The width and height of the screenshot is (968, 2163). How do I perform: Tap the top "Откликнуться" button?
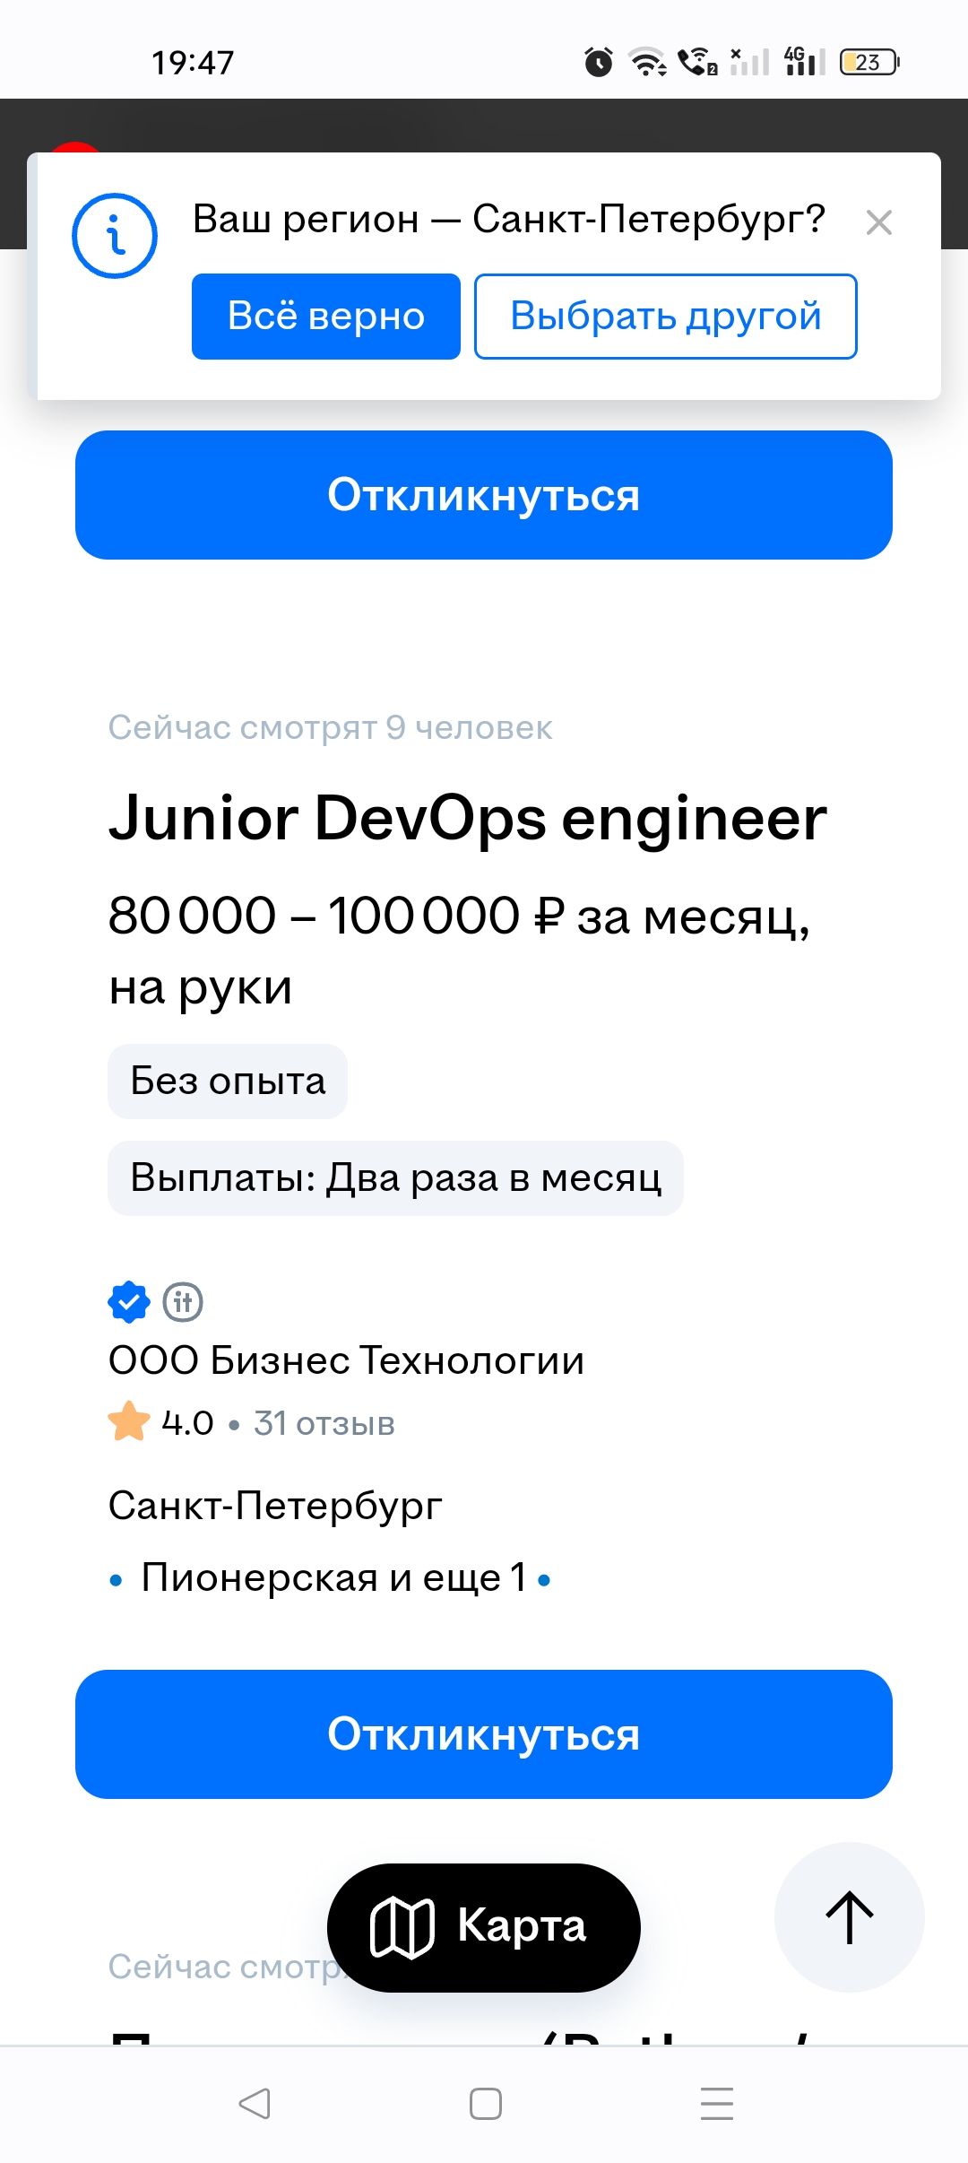(x=484, y=495)
